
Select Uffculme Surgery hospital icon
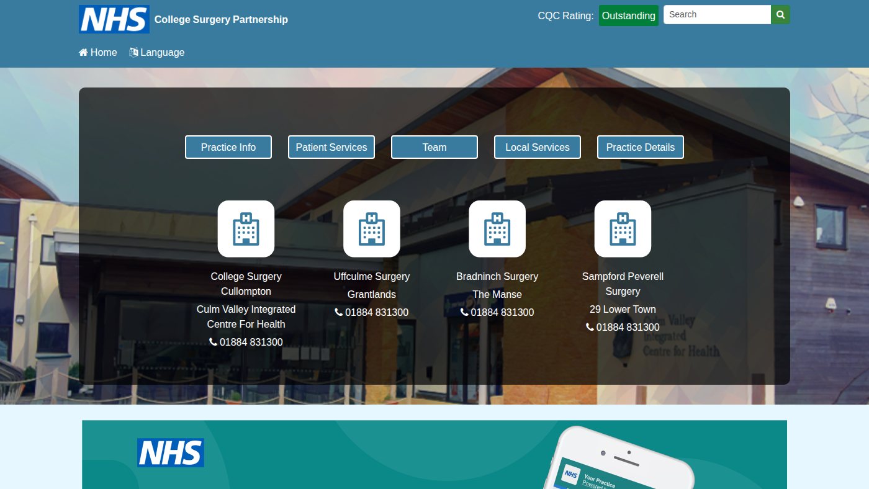pyautogui.click(x=372, y=229)
